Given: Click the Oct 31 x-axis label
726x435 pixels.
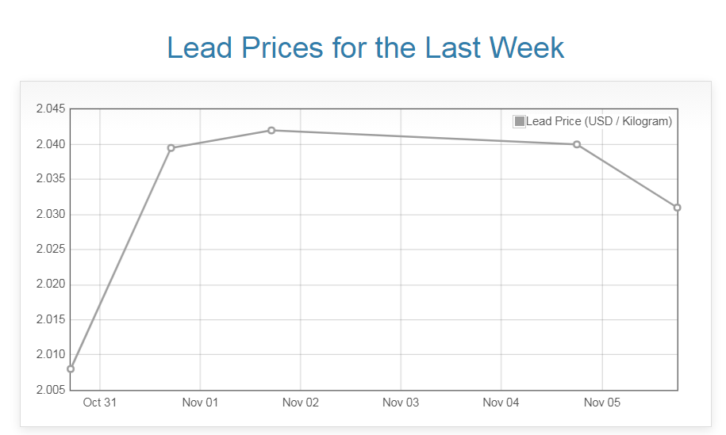Looking at the screenshot, I should pyautogui.click(x=100, y=403).
